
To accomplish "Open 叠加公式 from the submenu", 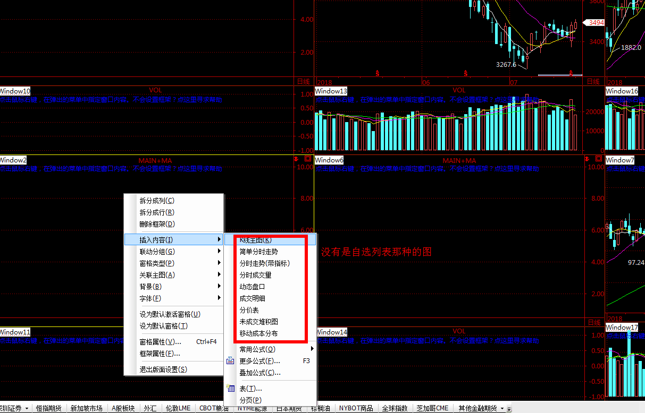I will point(271,373).
